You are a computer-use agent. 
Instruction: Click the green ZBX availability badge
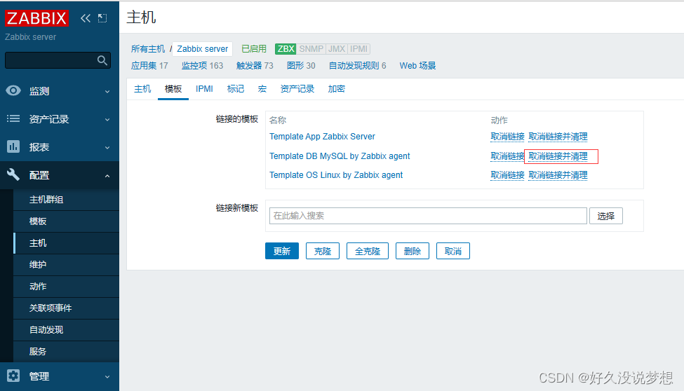point(286,49)
